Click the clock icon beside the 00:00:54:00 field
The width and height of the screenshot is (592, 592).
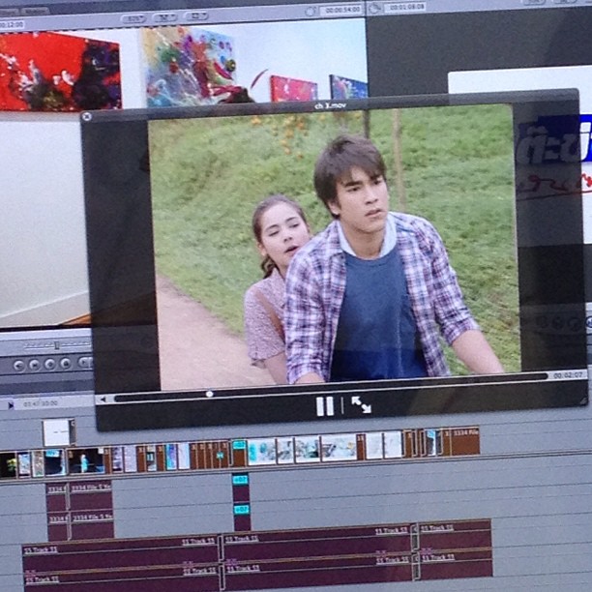click(x=311, y=12)
